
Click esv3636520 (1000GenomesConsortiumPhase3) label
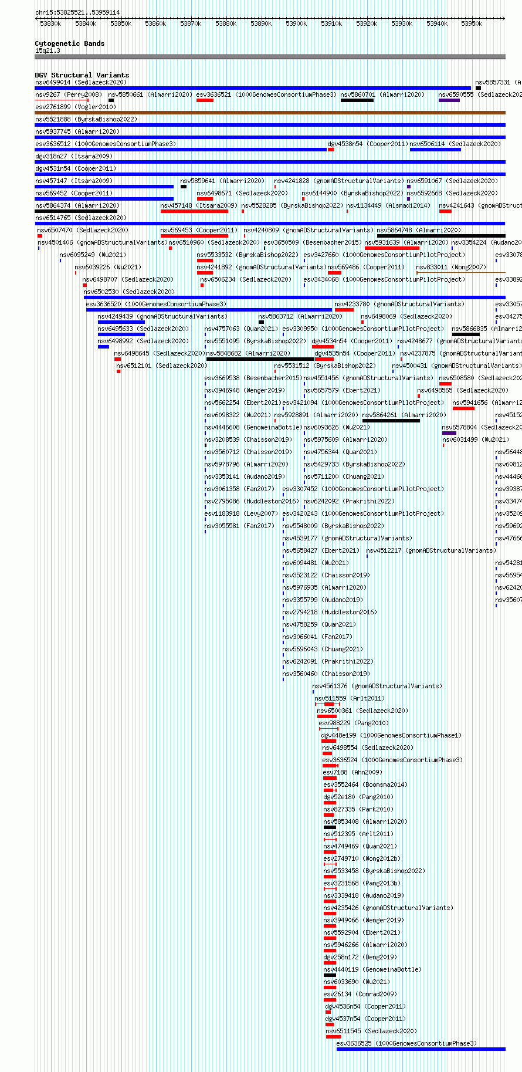157,304
